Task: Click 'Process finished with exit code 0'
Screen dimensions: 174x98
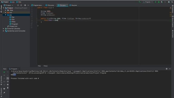Action: 25,78
